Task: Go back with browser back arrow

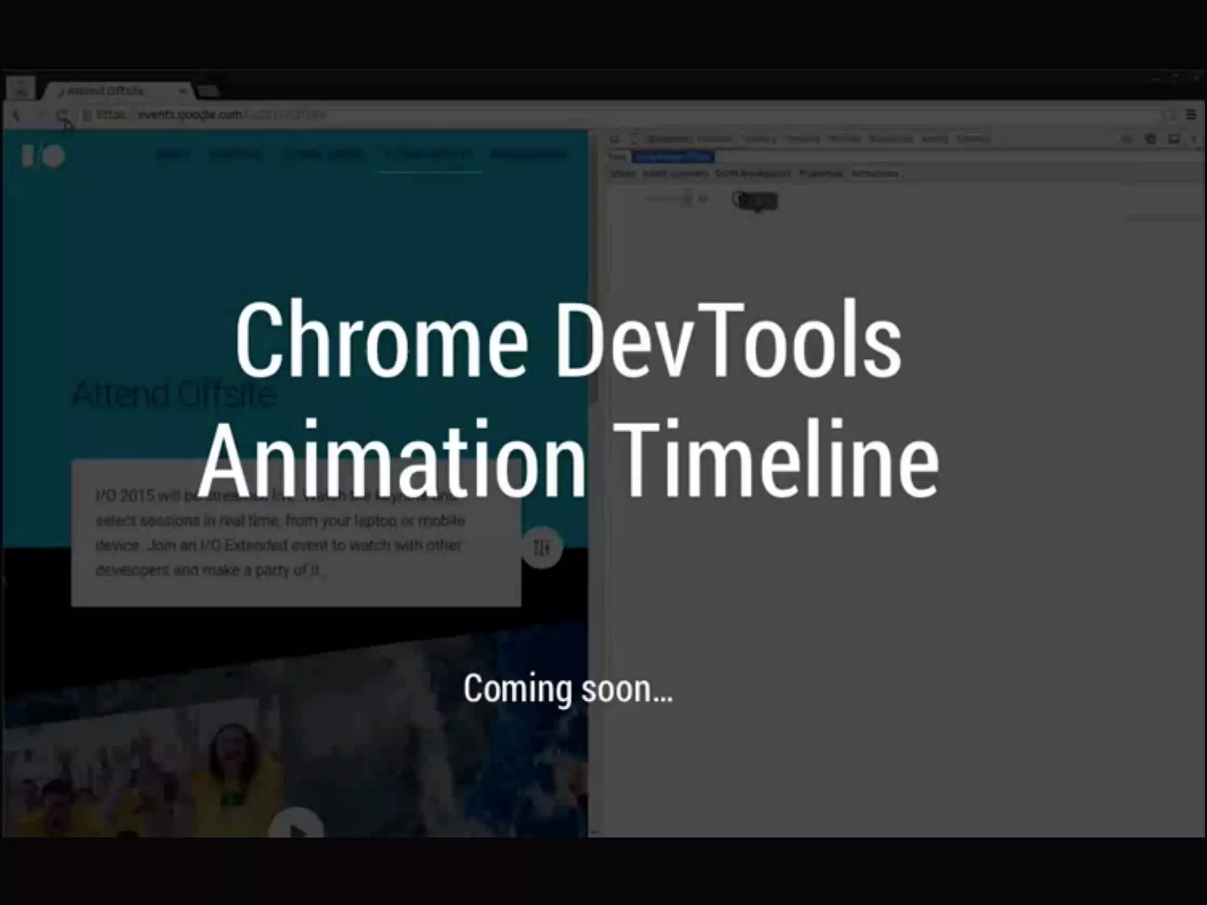Action: (17, 115)
